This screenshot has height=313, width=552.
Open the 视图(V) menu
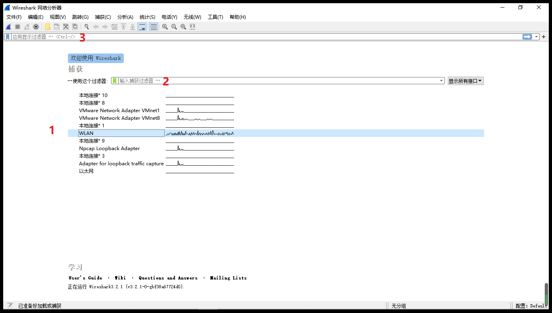(x=58, y=17)
